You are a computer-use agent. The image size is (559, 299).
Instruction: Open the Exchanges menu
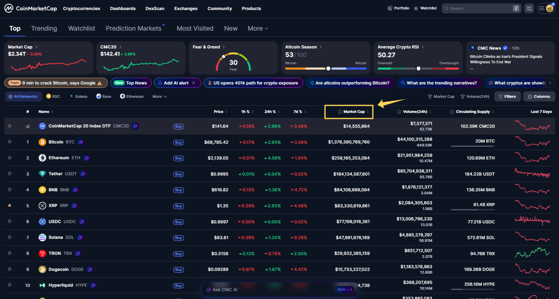pyautogui.click(x=186, y=8)
